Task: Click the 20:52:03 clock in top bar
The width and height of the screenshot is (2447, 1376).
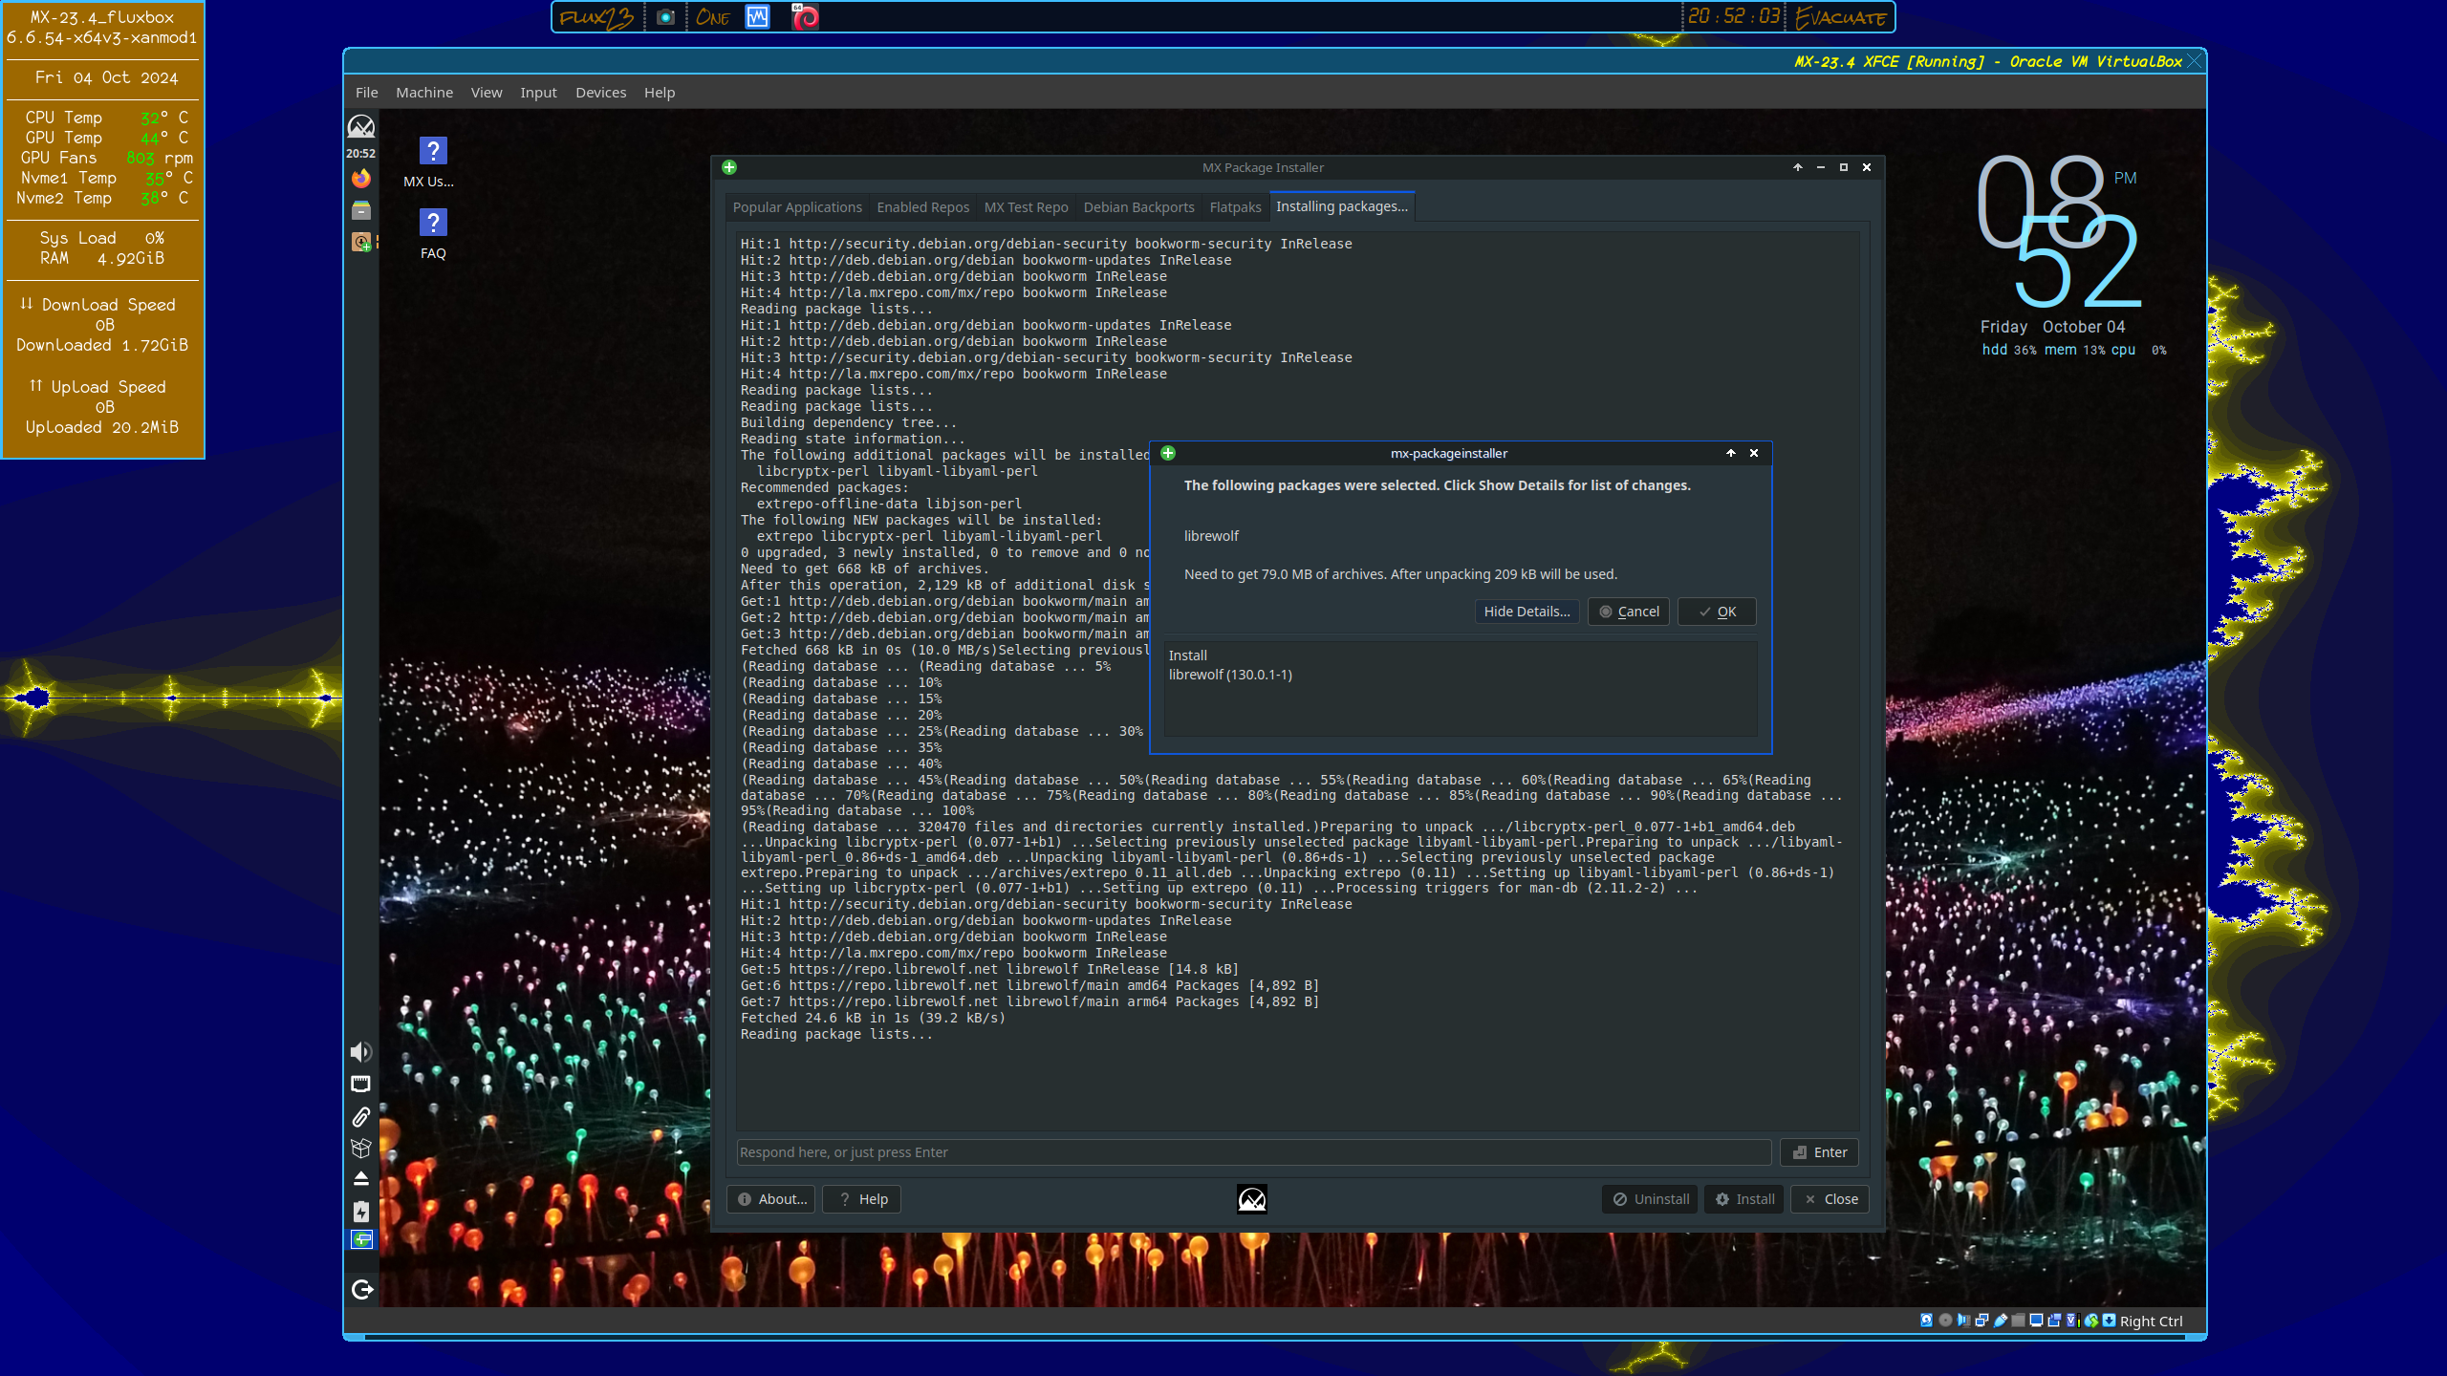Action: 1734,16
